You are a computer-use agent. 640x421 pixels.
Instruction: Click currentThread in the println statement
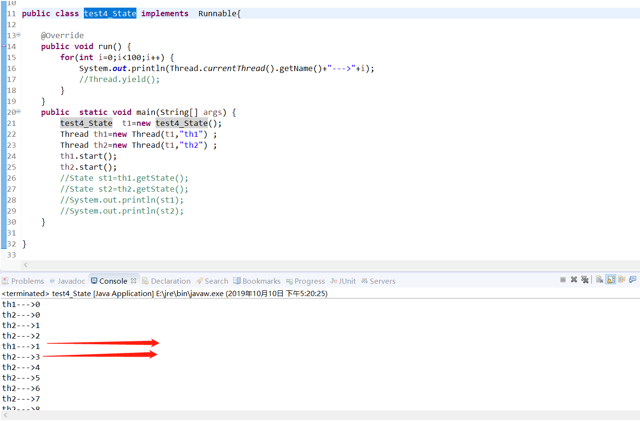point(234,68)
